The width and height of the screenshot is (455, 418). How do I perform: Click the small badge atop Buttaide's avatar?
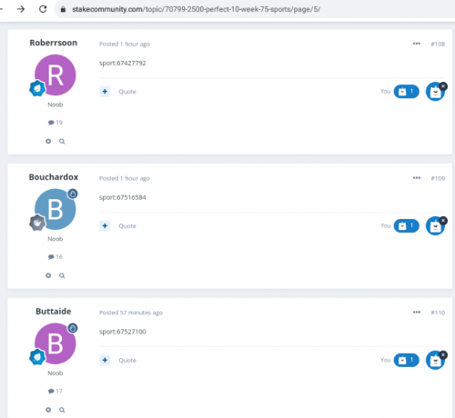[73, 328]
